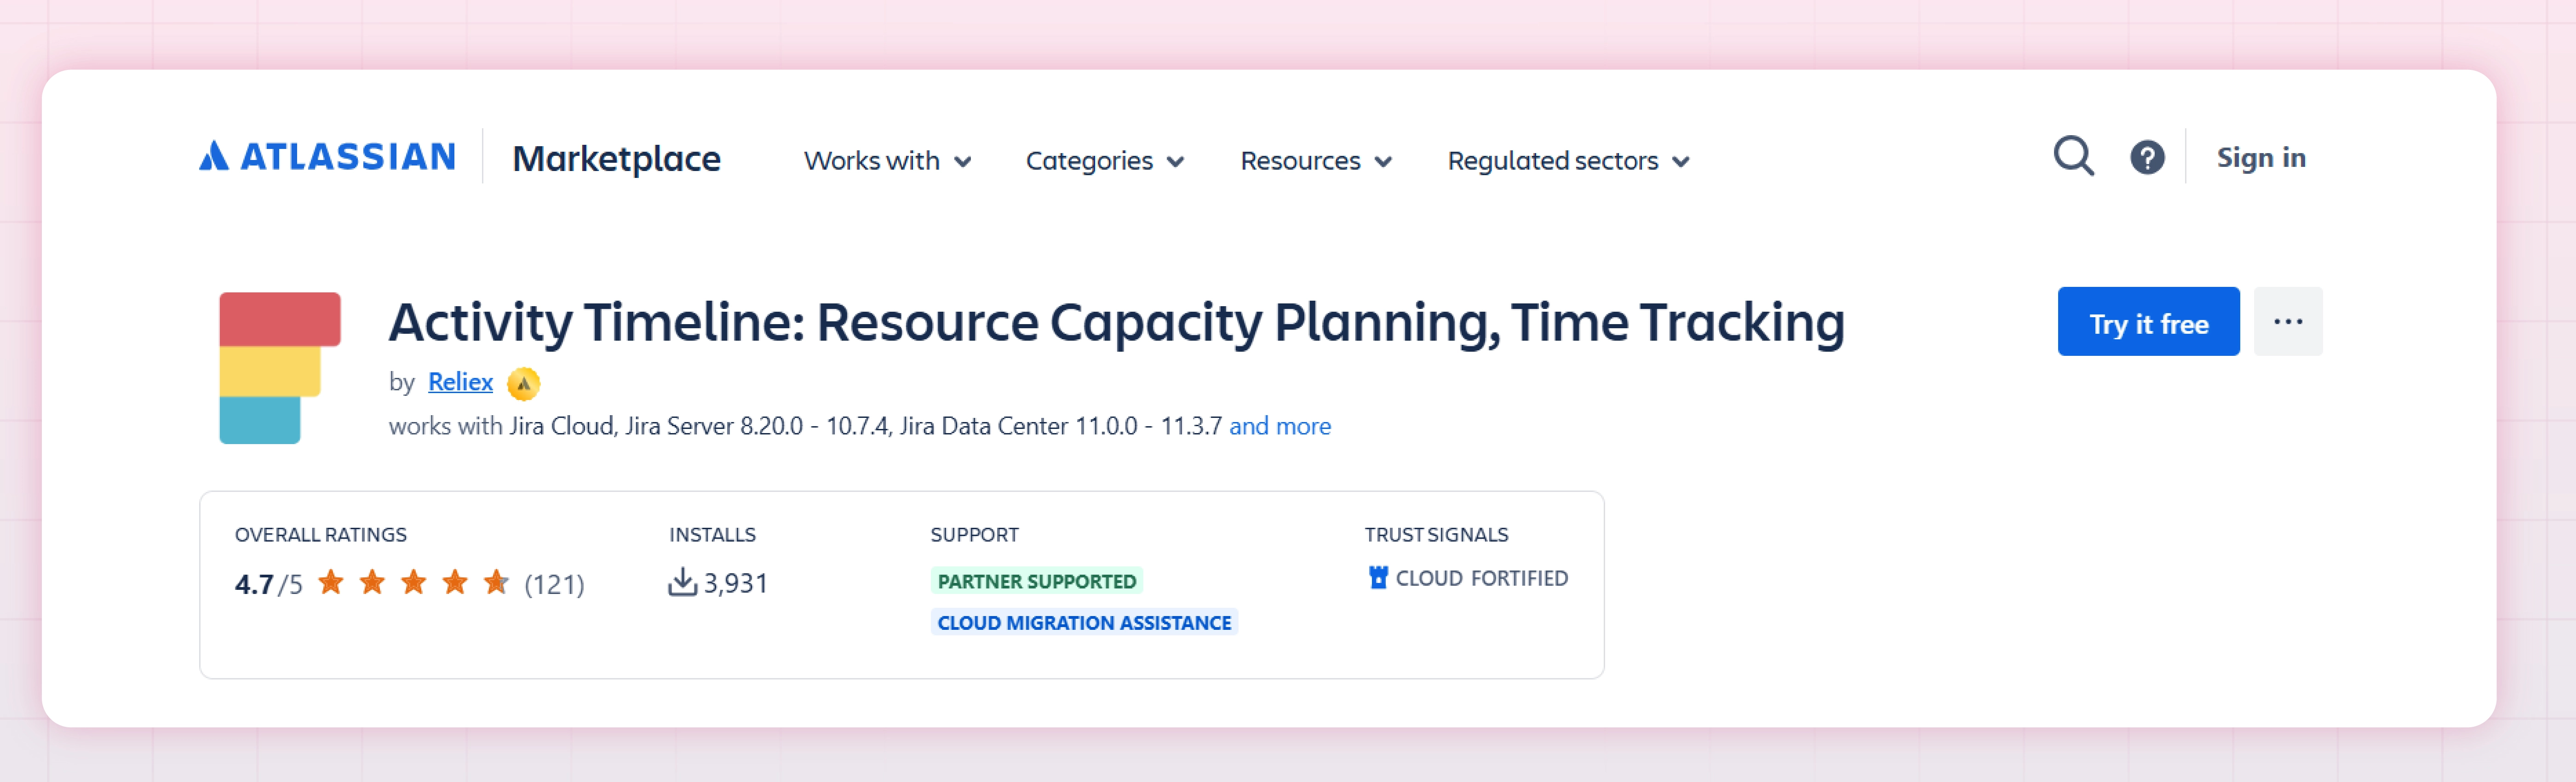Viewport: 2576px width, 782px height.
Task: Click the partner badge next to Reliex
Action: click(x=523, y=383)
